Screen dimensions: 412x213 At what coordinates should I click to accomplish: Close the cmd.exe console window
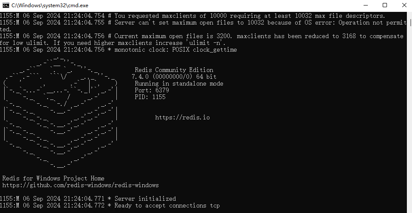404,5
